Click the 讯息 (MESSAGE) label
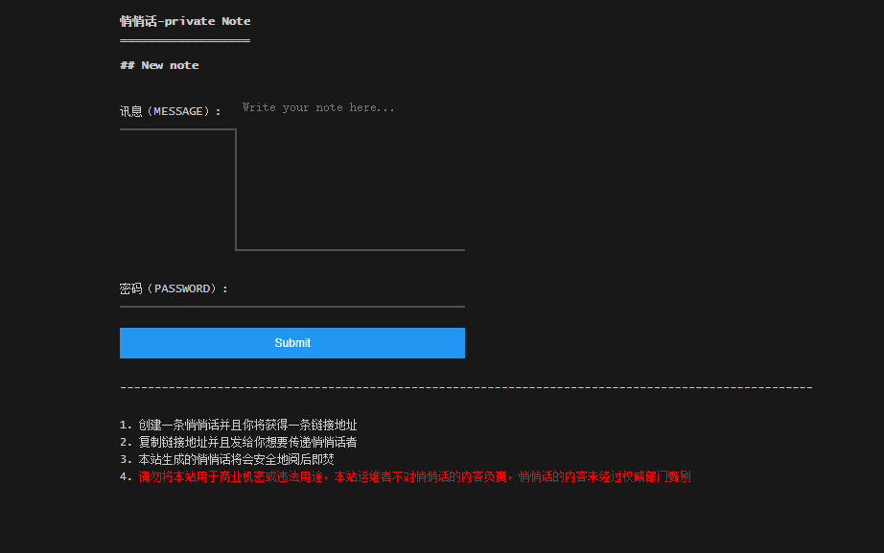 (170, 111)
